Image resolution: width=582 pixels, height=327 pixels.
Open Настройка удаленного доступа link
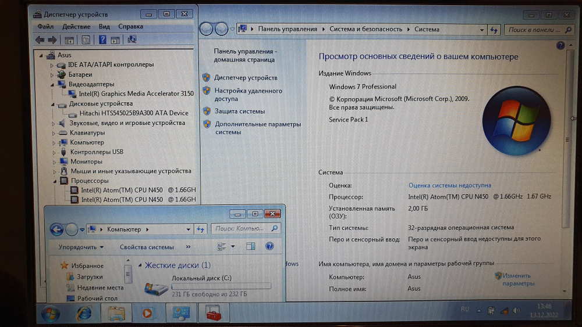pyautogui.click(x=249, y=95)
